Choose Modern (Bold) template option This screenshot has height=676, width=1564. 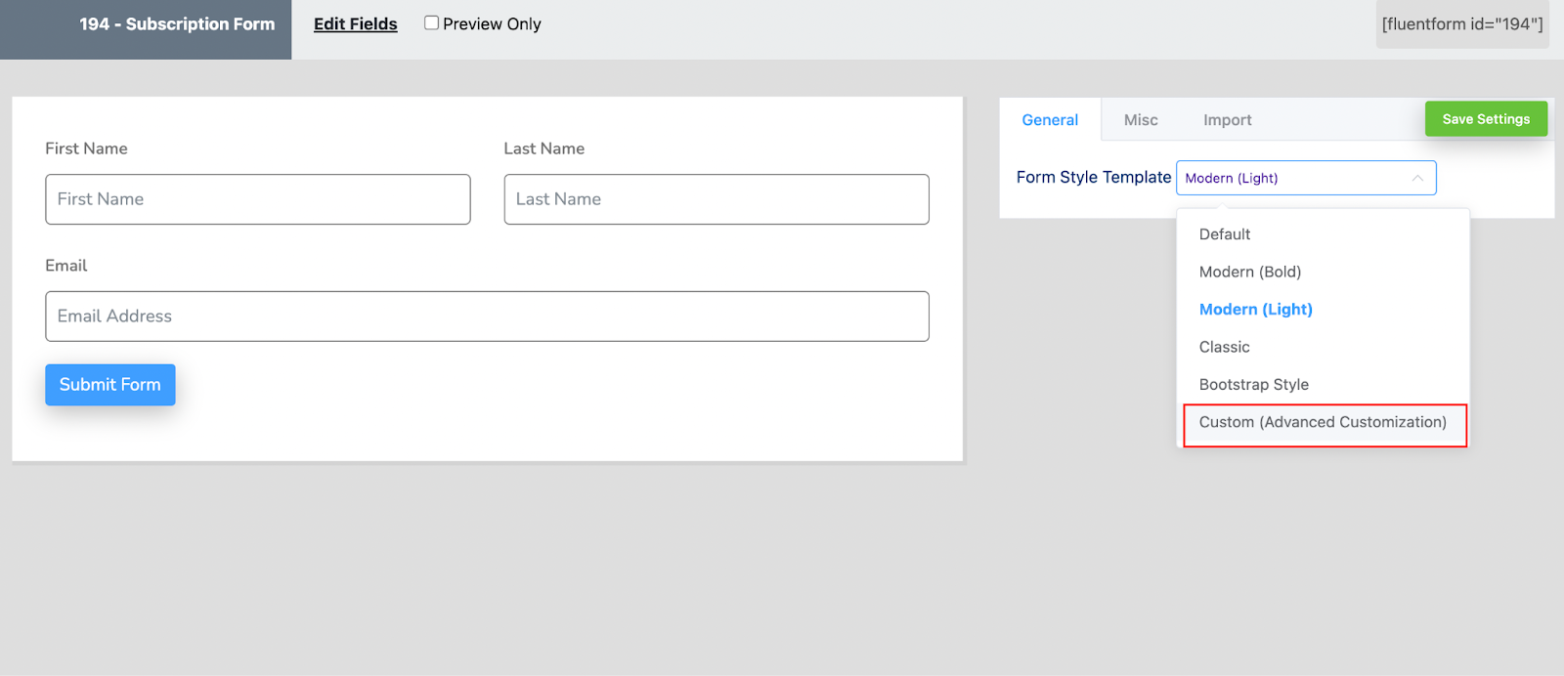[1250, 272]
